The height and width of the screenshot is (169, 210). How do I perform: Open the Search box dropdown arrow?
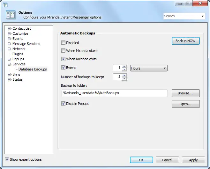[203, 16]
